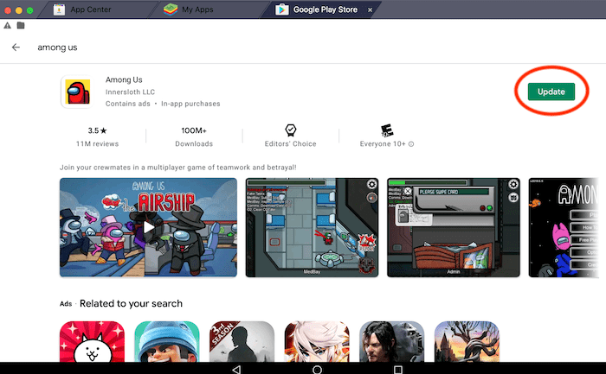Click the 'Related to your search' heading

pos(131,303)
